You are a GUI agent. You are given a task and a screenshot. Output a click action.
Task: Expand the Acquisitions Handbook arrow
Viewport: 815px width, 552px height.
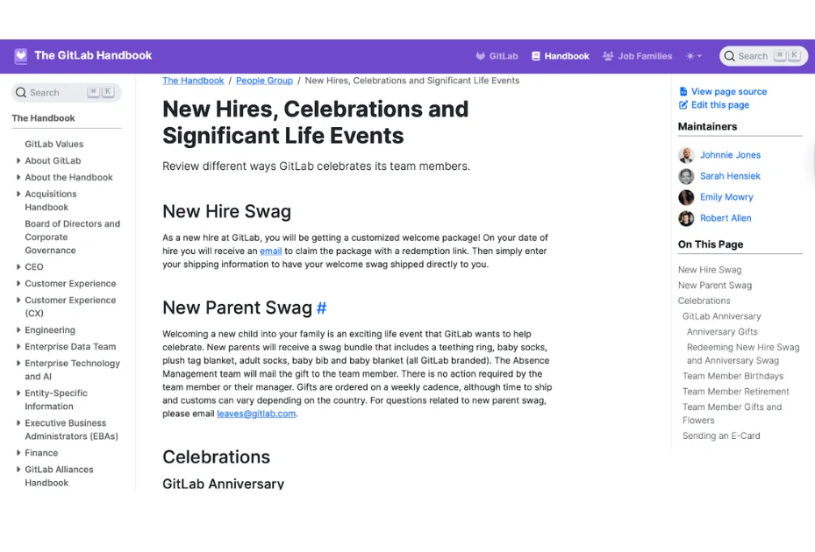click(x=18, y=195)
